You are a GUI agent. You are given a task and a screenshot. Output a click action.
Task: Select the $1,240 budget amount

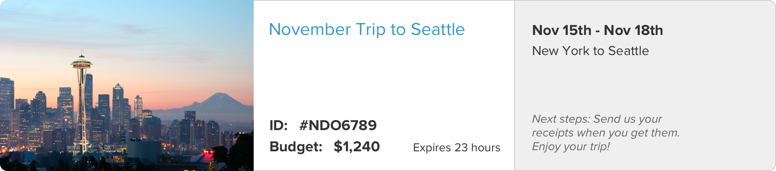(x=357, y=146)
